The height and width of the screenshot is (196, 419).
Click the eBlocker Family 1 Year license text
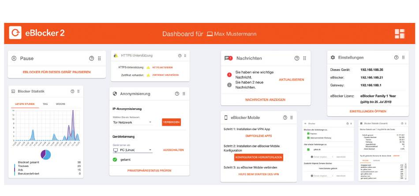378,96
